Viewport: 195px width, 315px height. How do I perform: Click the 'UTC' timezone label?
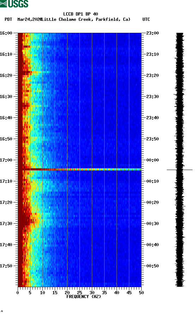click(x=146, y=19)
